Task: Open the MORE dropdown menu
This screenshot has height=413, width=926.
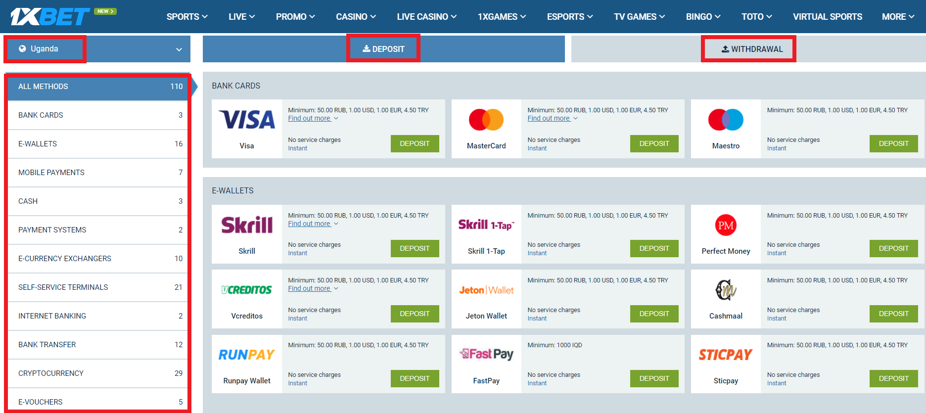Action: click(x=898, y=17)
